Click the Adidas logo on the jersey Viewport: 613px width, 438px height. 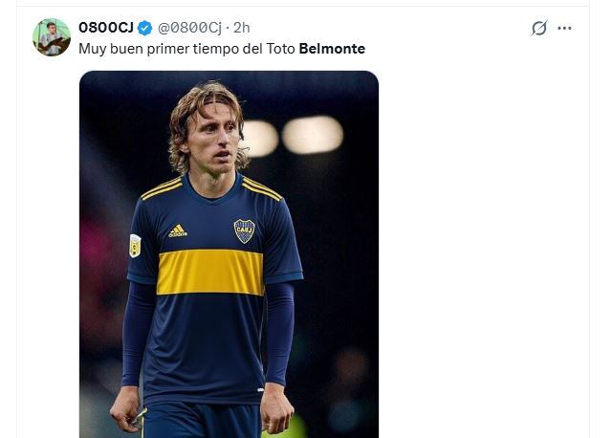(x=178, y=230)
